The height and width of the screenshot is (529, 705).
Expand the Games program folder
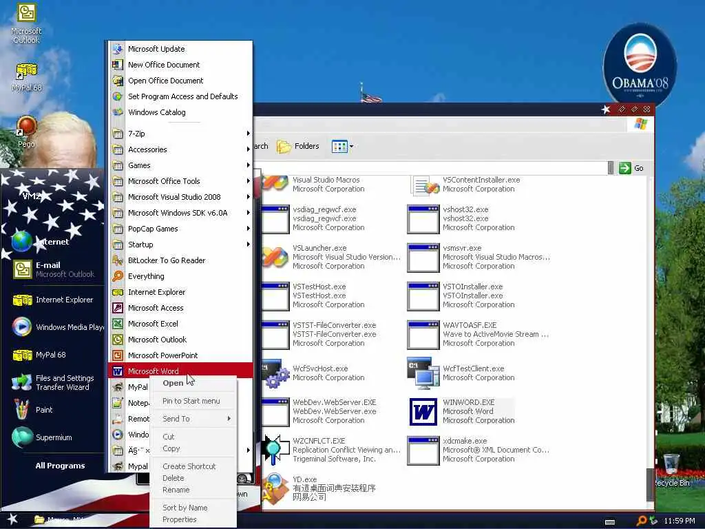pos(180,165)
